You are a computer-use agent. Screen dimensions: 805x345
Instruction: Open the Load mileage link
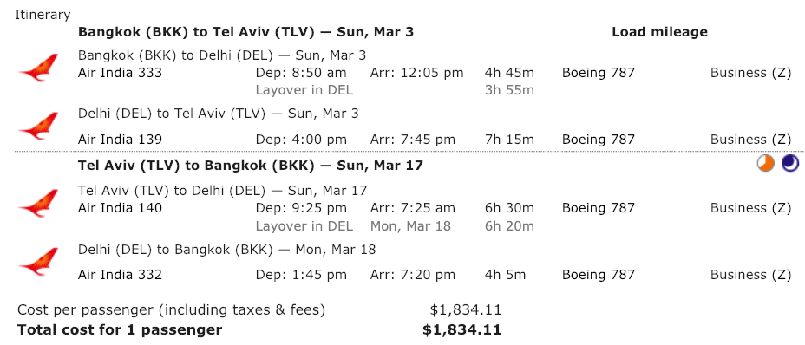[x=659, y=32]
